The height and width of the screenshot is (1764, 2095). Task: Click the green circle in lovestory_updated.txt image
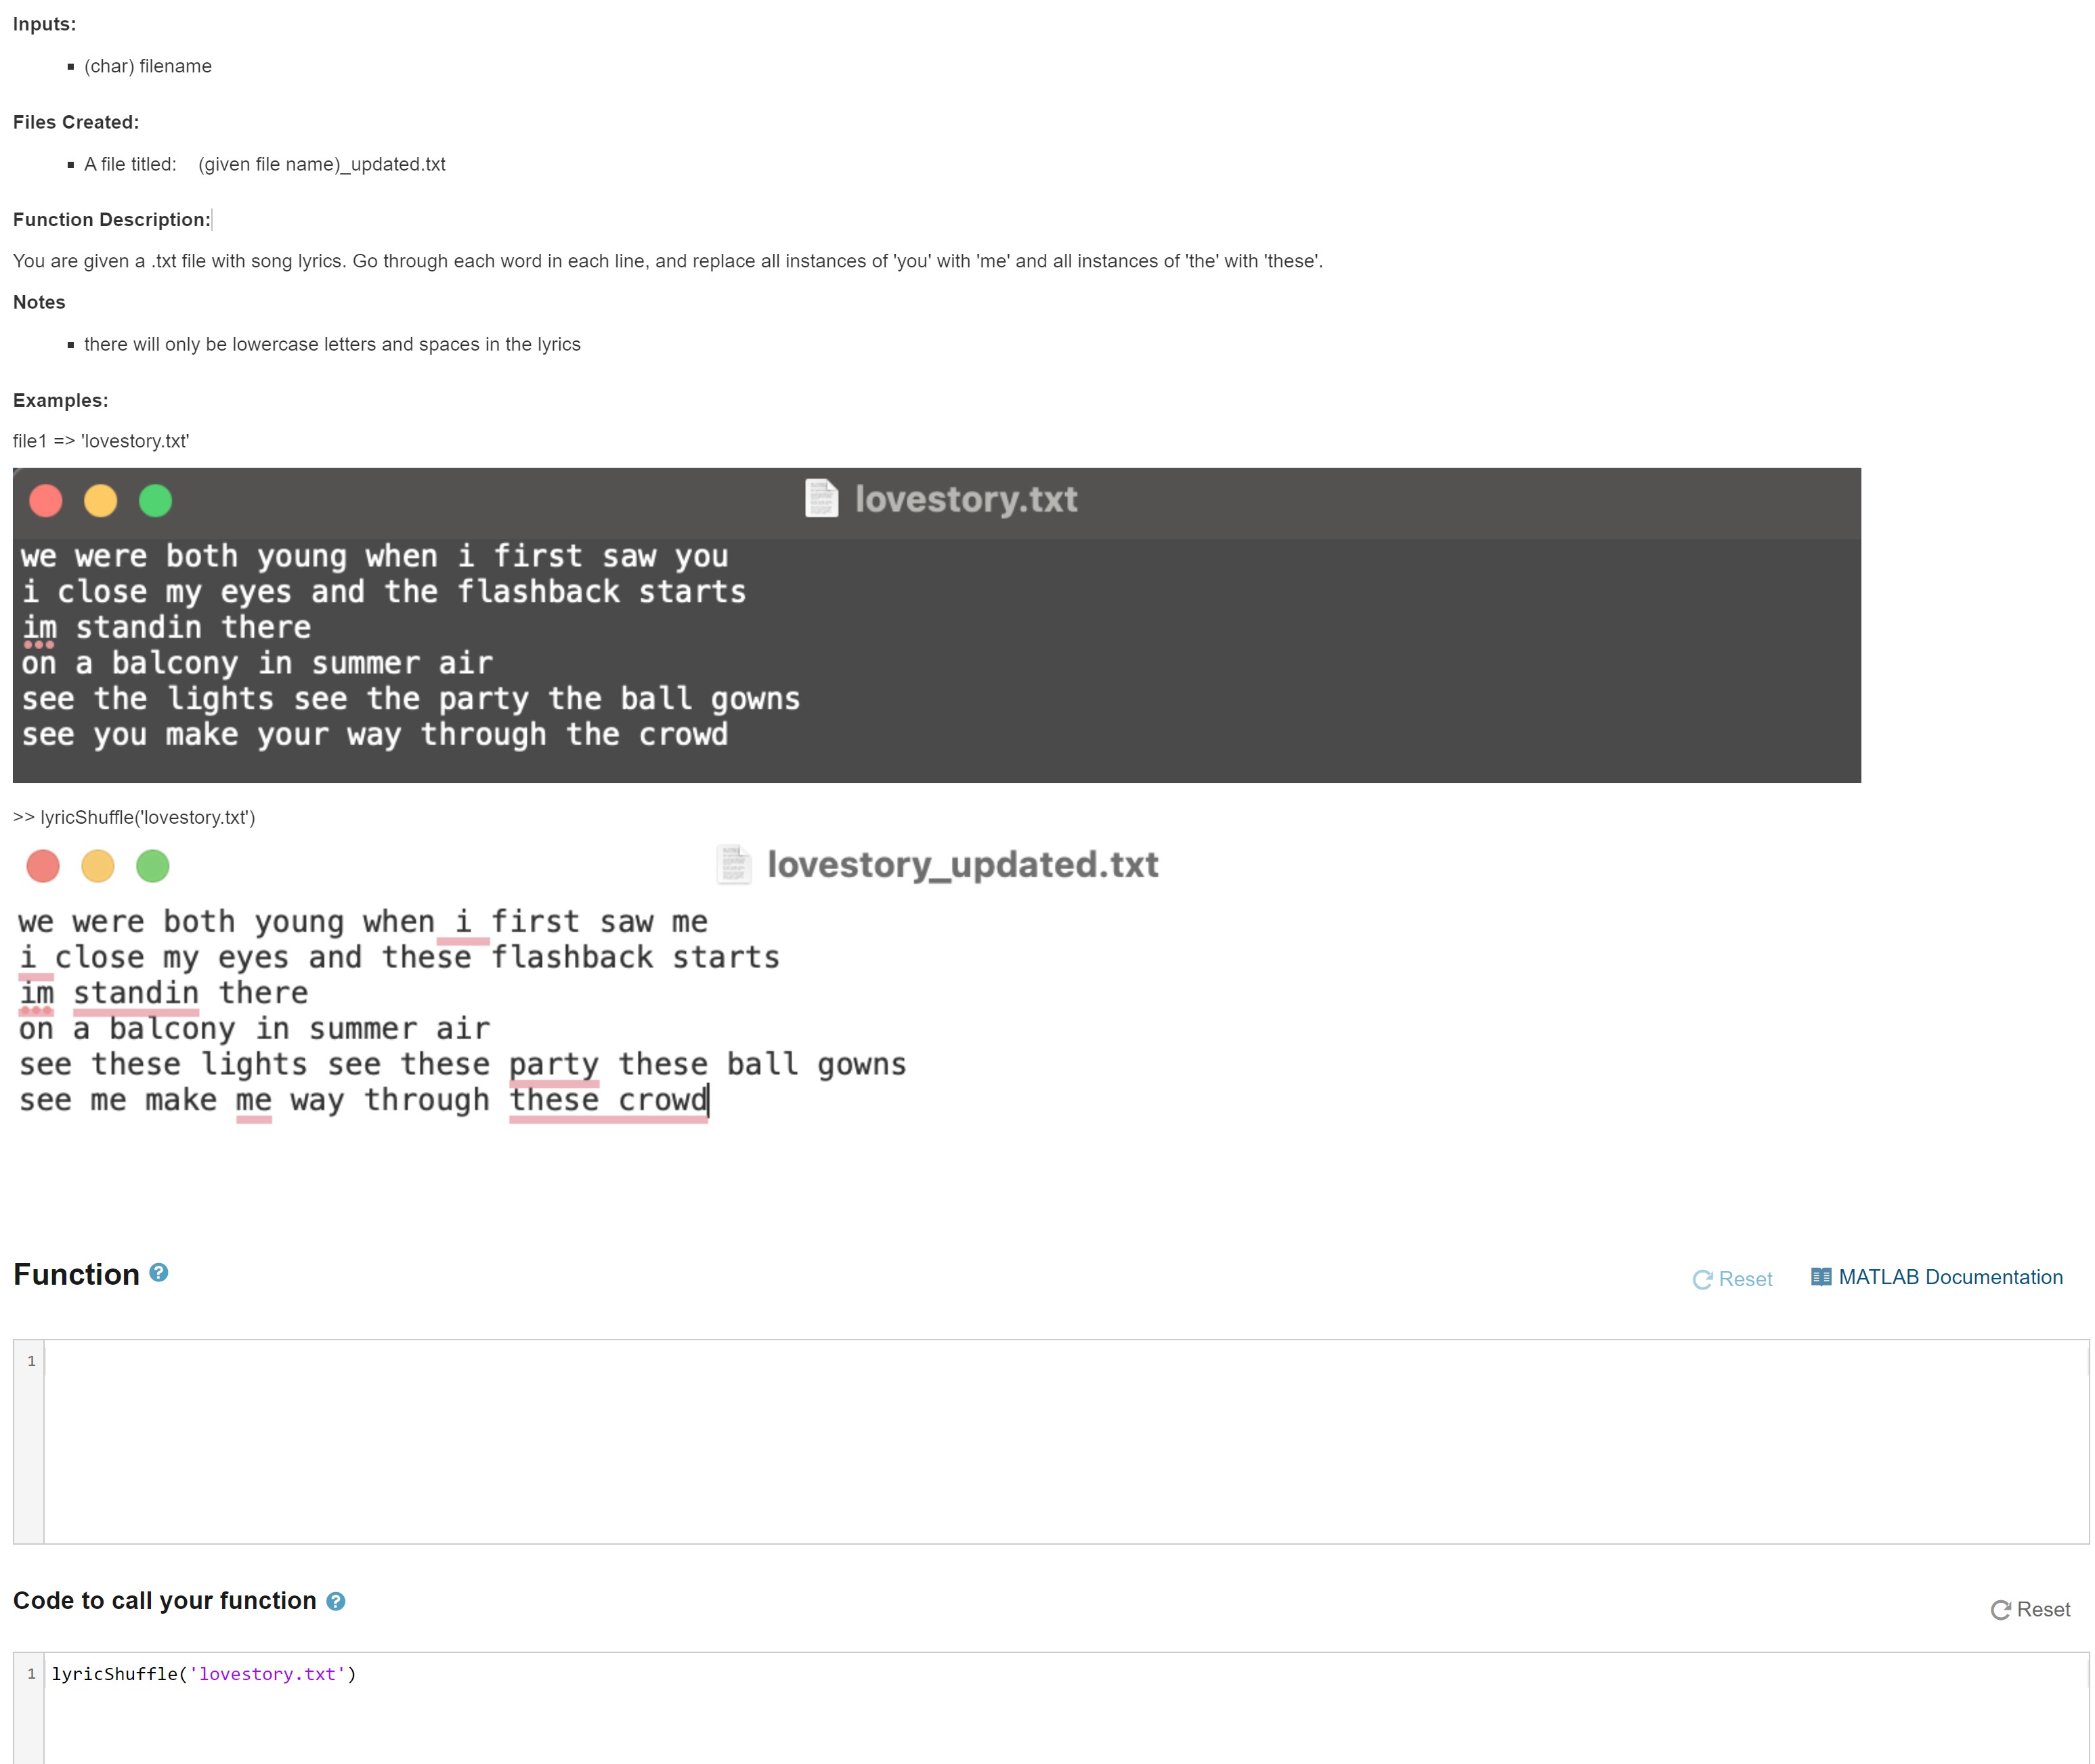point(153,865)
